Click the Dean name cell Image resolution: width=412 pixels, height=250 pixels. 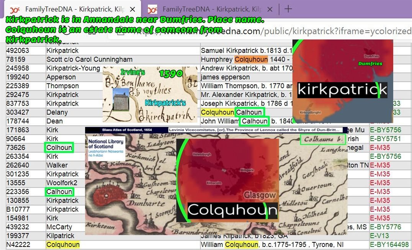point(54,121)
